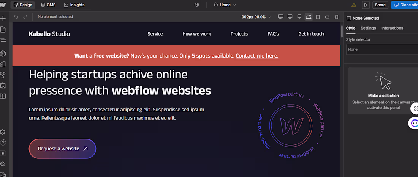Switch to the CMS tab

pyautogui.click(x=48, y=5)
